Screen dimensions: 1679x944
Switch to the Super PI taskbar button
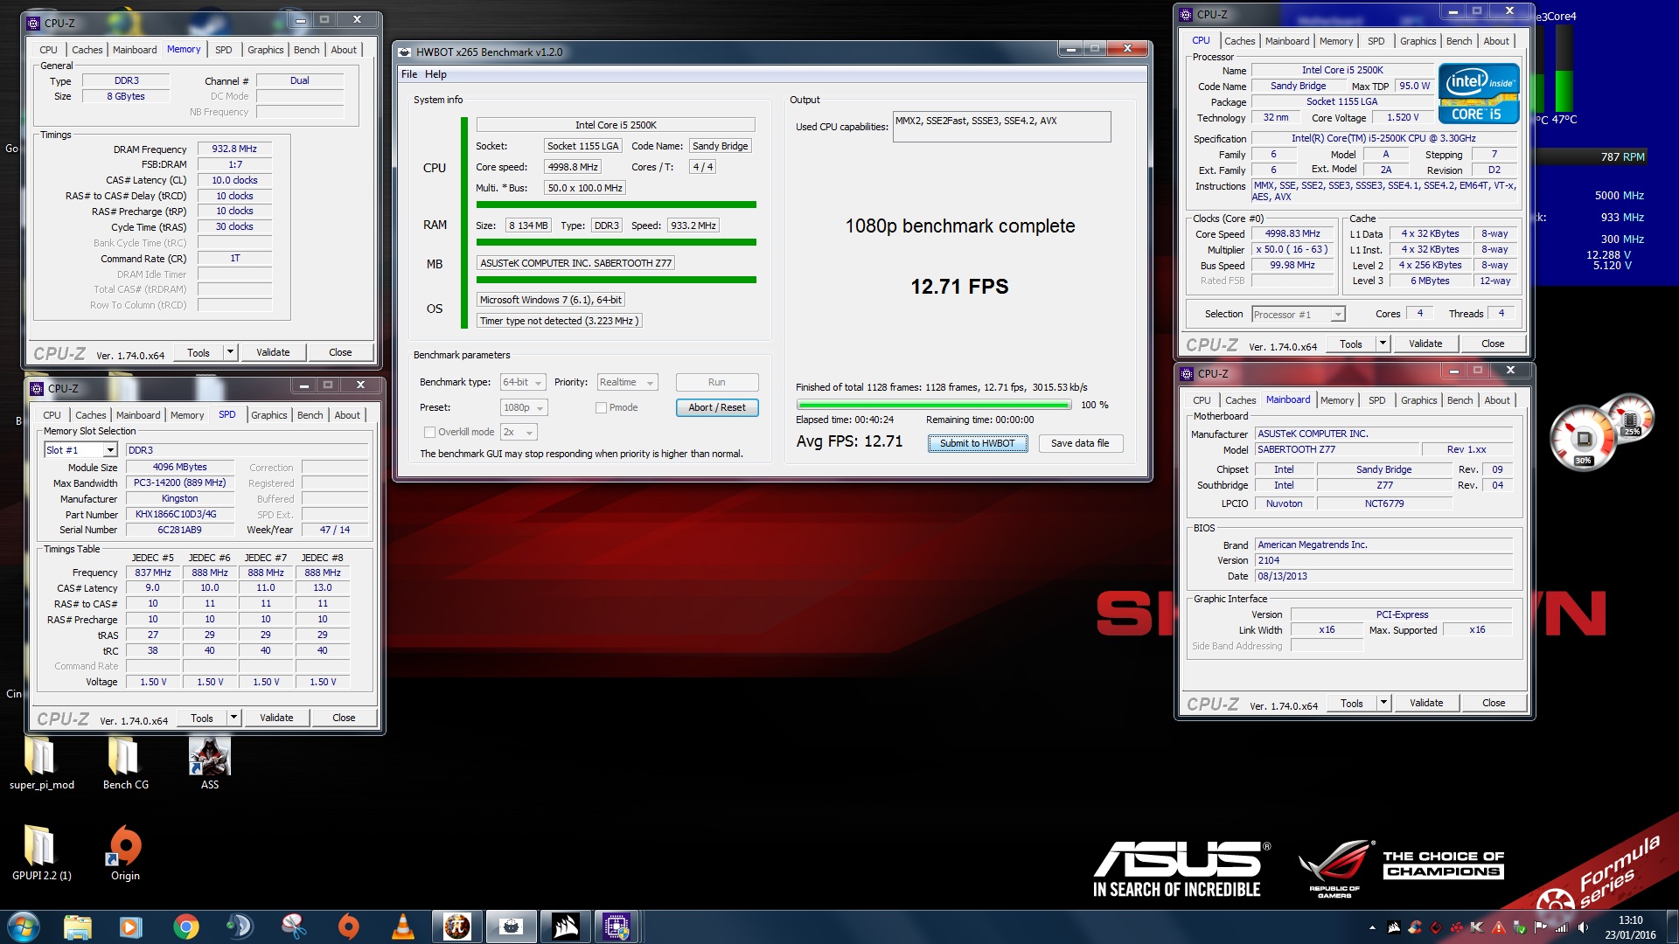(456, 927)
